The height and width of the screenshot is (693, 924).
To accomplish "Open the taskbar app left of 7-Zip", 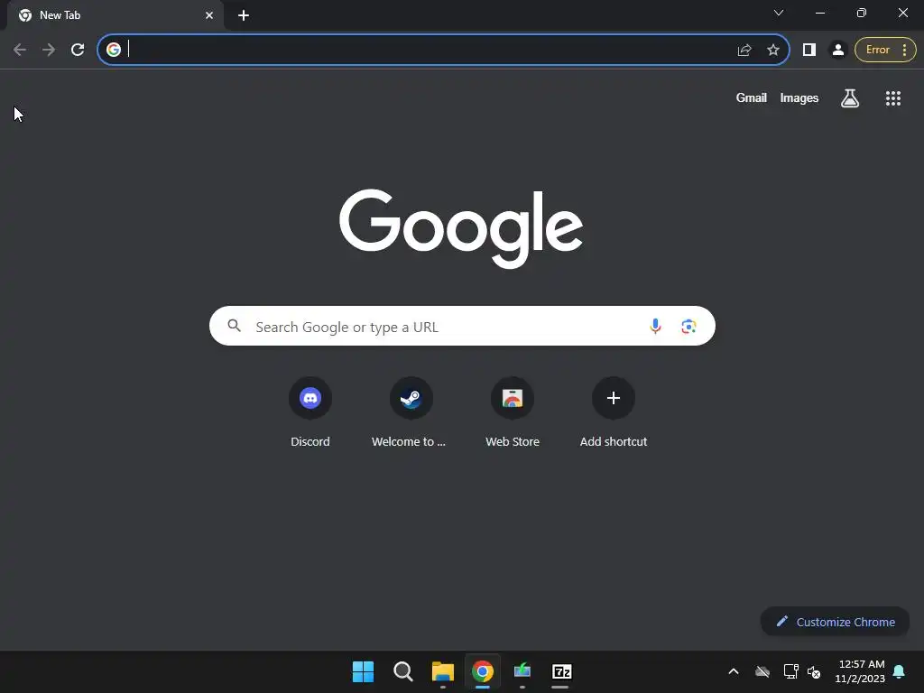I will (x=522, y=671).
